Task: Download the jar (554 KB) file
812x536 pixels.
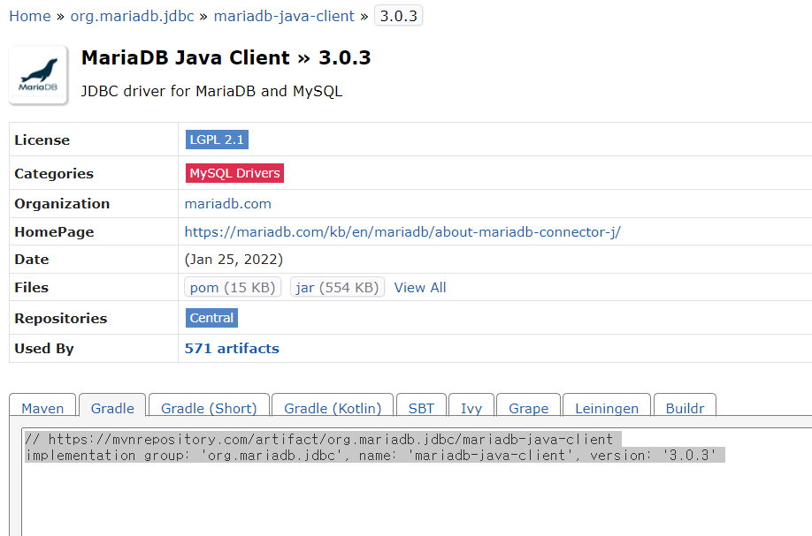Action: (337, 287)
